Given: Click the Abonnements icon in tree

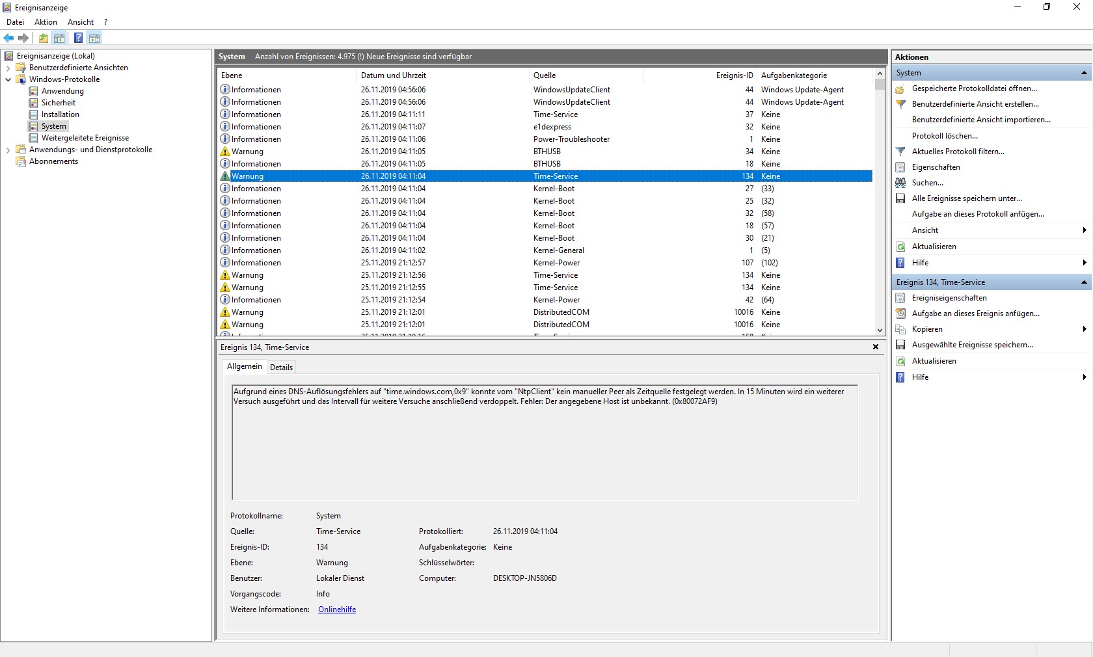Looking at the screenshot, I should (x=21, y=161).
